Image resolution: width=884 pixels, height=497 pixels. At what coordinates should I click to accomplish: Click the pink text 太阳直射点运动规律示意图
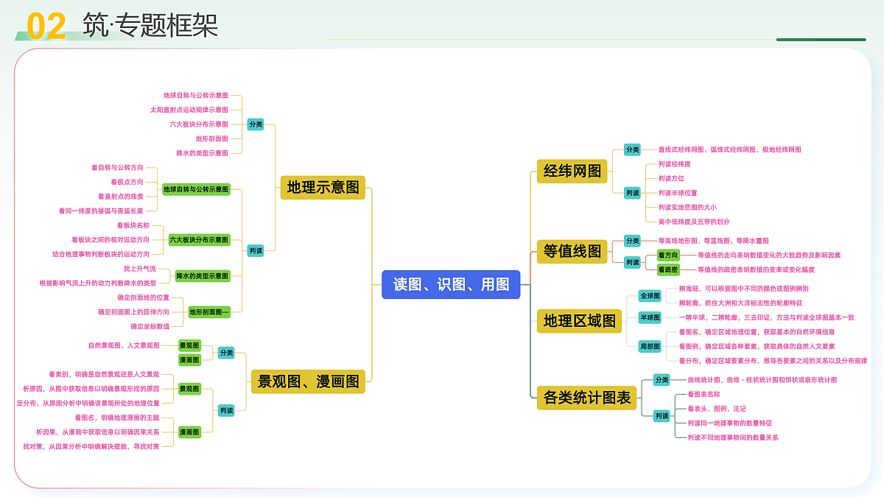[189, 110]
